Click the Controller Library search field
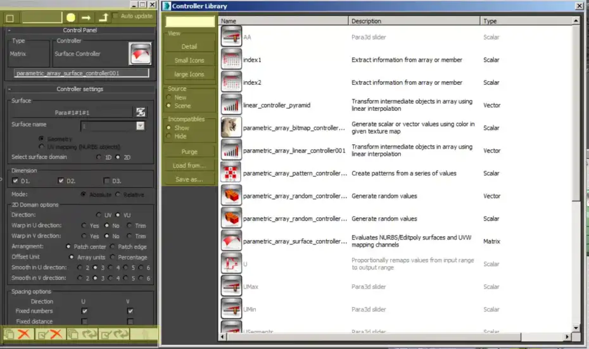This screenshot has width=589, height=349. coord(190,22)
